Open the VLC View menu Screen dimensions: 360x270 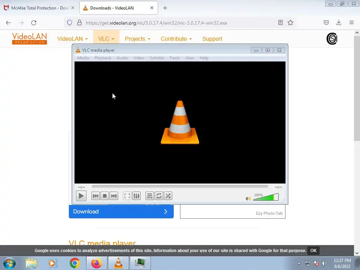(189, 58)
